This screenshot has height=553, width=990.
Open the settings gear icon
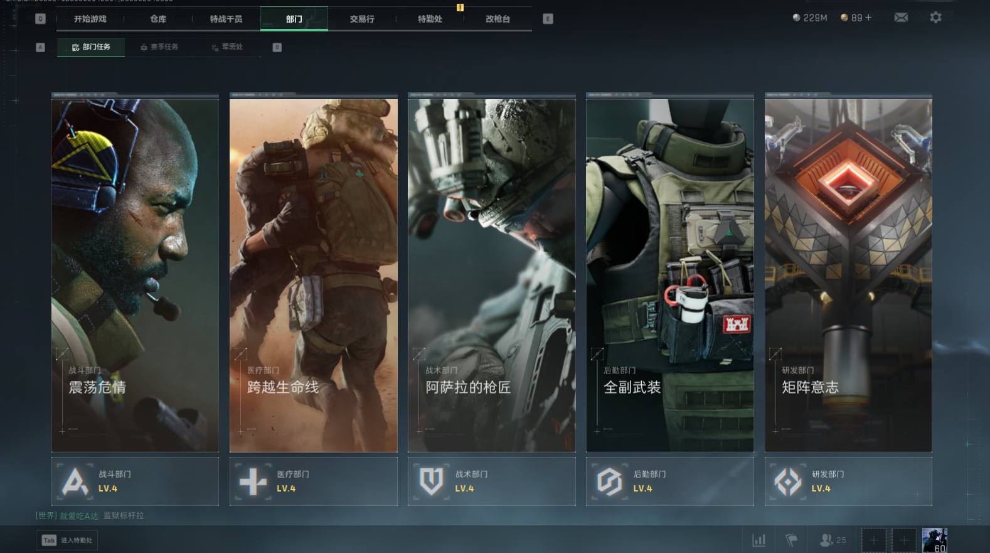pos(935,18)
